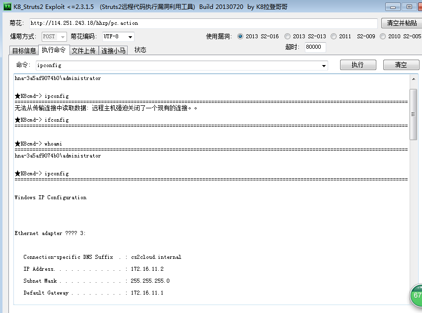Switch to the 执行命令 tab
The width and height of the screenshot is (422, 313).
54,50
